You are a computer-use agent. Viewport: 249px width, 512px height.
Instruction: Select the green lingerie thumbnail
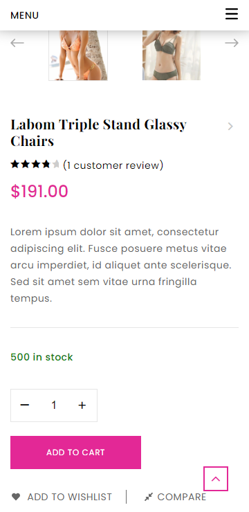coord(172,55)
